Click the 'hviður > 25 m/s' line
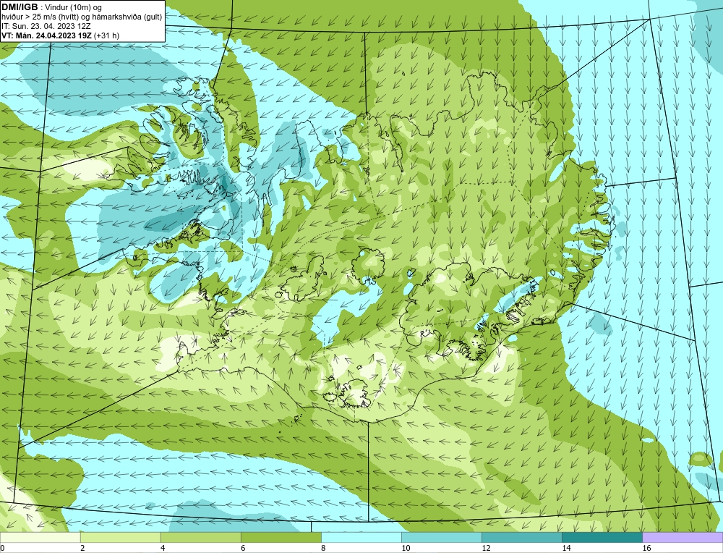 tap(82, 17)
